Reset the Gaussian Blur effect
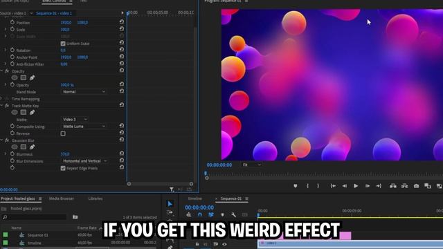The image size is (443, 249). (x=122, y=140)
